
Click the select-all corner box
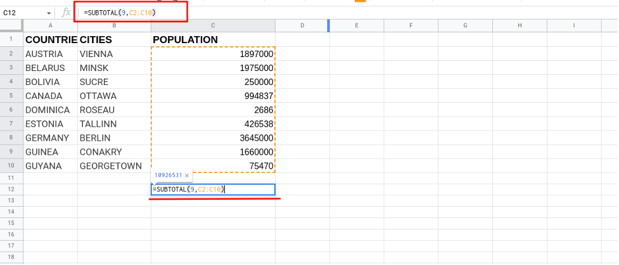point(11,25)
